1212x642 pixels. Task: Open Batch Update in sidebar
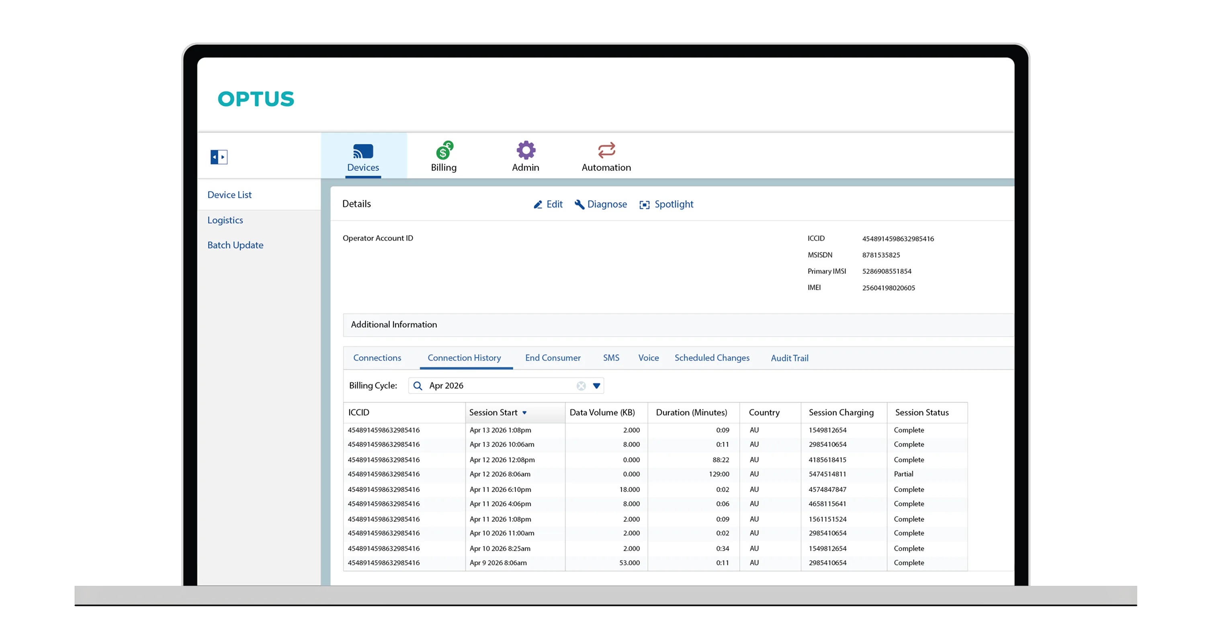click(235, 245)
